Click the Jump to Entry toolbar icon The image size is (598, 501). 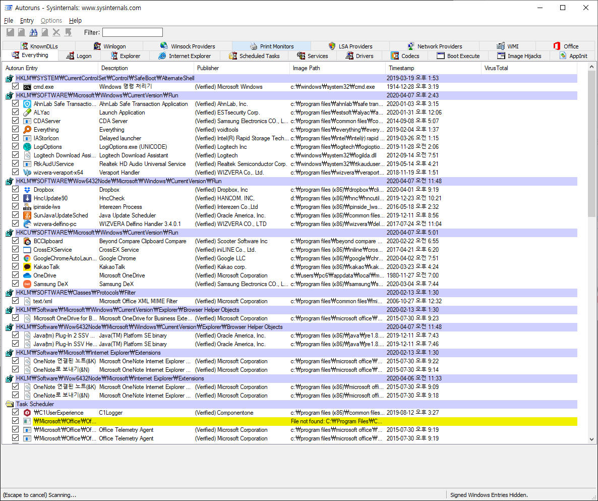(68, 32)
